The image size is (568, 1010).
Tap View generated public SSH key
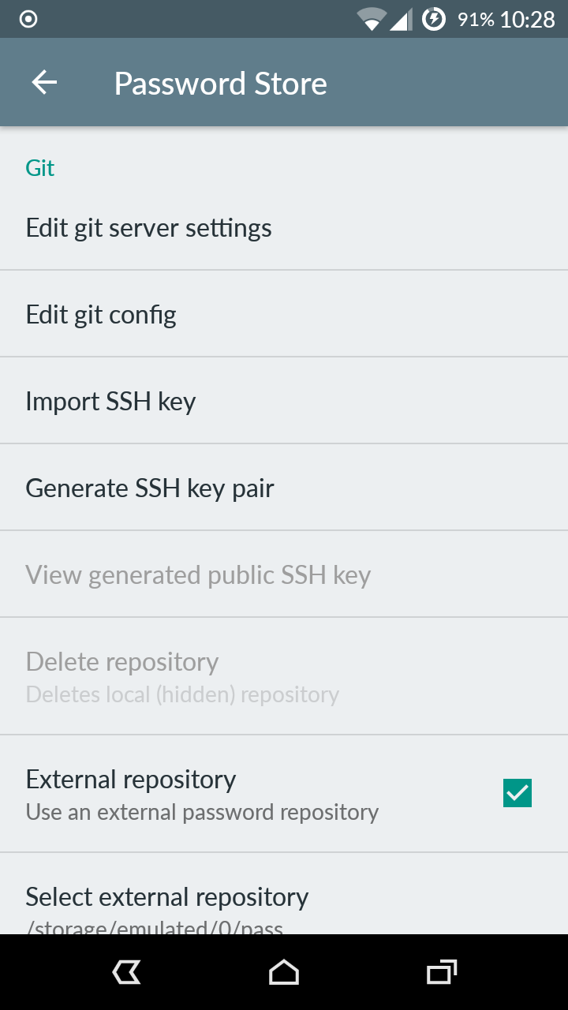tap(198, 575)
